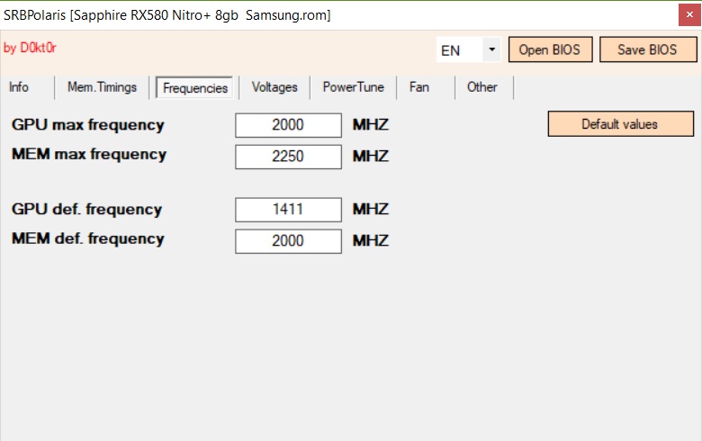Click the 'MEM max frequency' label
This screenshot has height=441, width=702.
pyautogui.click(x=89, y=155)
